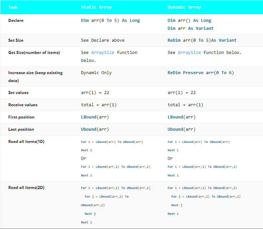
Task: Select the Declare row label
Action: (16, 21)
